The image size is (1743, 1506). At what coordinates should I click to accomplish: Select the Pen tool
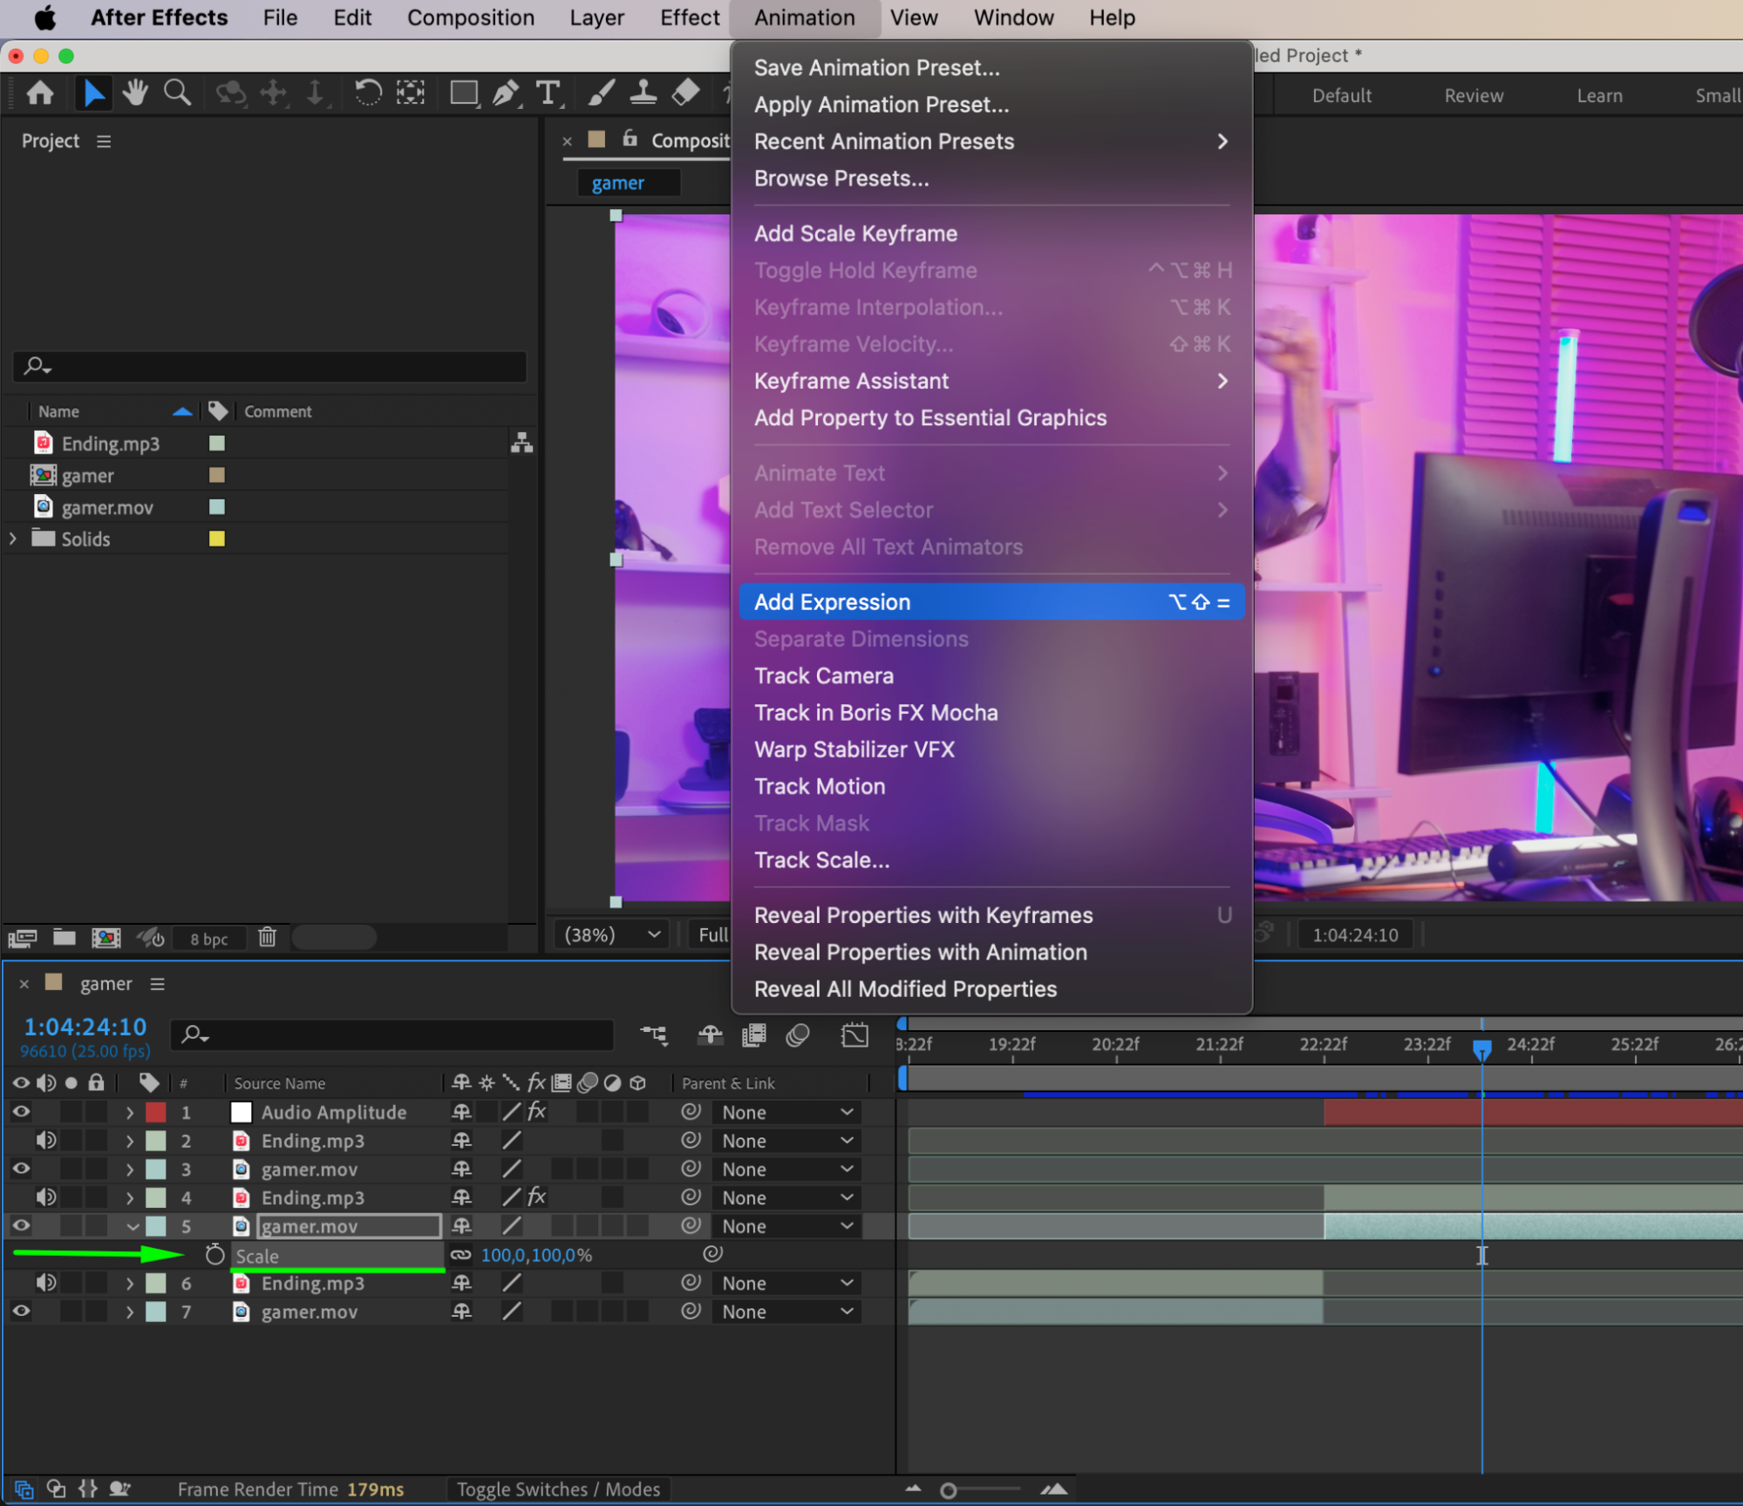tap(506, 92)
